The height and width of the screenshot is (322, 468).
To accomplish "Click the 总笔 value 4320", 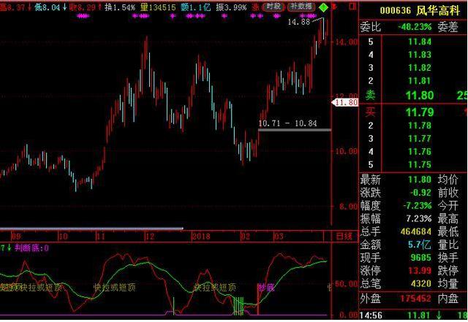I will [x=420, y=283].
